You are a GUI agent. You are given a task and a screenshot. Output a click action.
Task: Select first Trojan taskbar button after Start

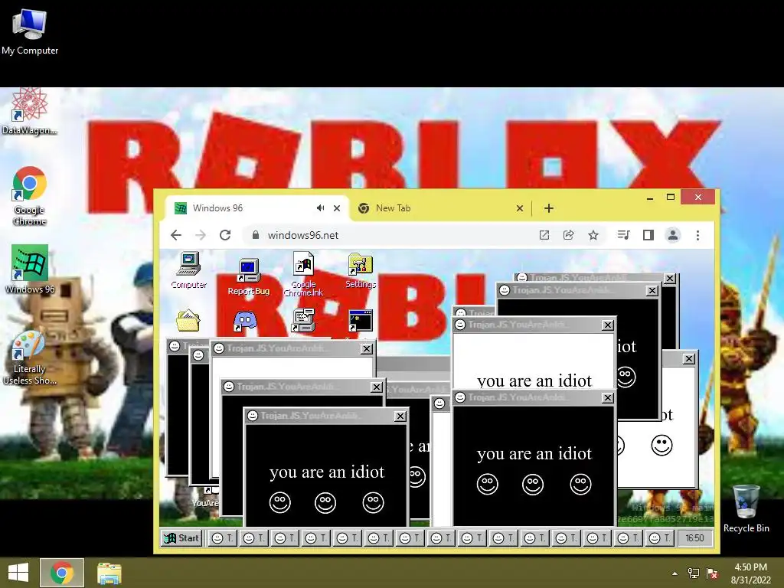click(222, 538)
